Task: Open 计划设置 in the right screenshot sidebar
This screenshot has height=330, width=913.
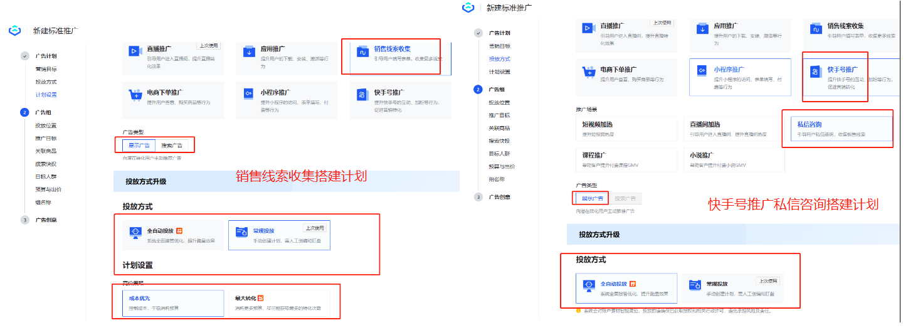Action: pyautogui.click(x=500, y=72)
